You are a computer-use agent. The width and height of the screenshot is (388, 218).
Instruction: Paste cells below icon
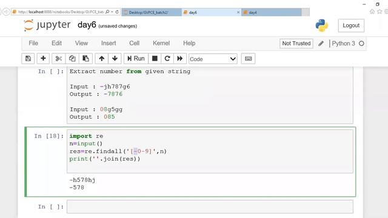[85, 59]
